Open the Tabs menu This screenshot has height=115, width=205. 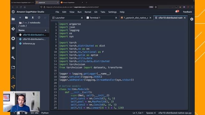pos(103,12)
